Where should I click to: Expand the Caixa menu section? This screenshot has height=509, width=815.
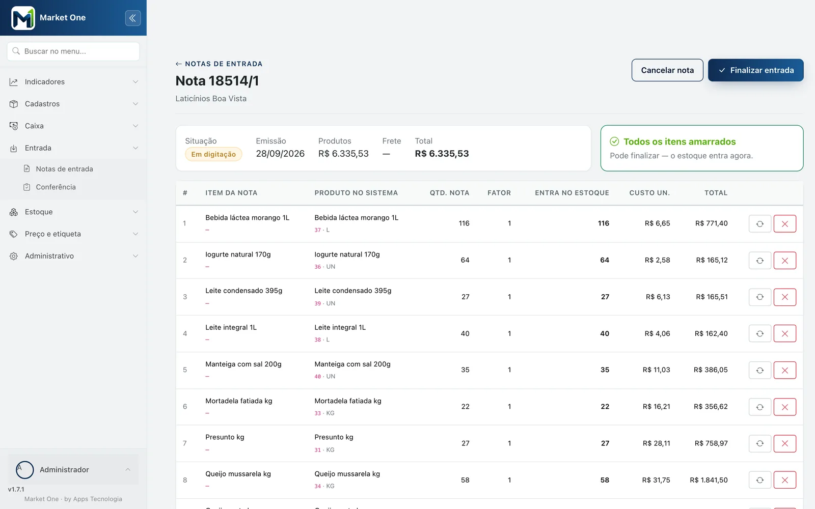point(73,126)
